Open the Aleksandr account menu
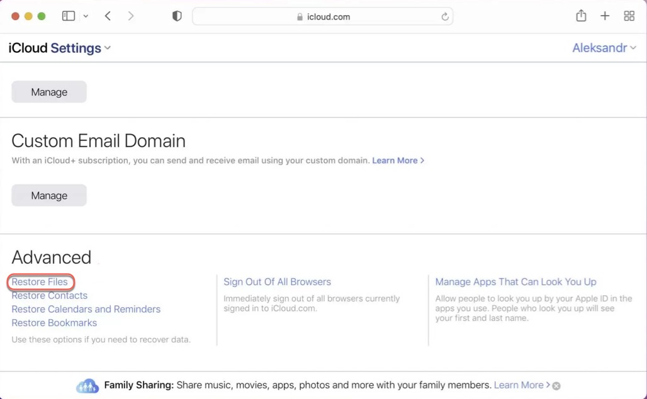The height and width of the screenshot is (399, 647). tap(604, 48)
